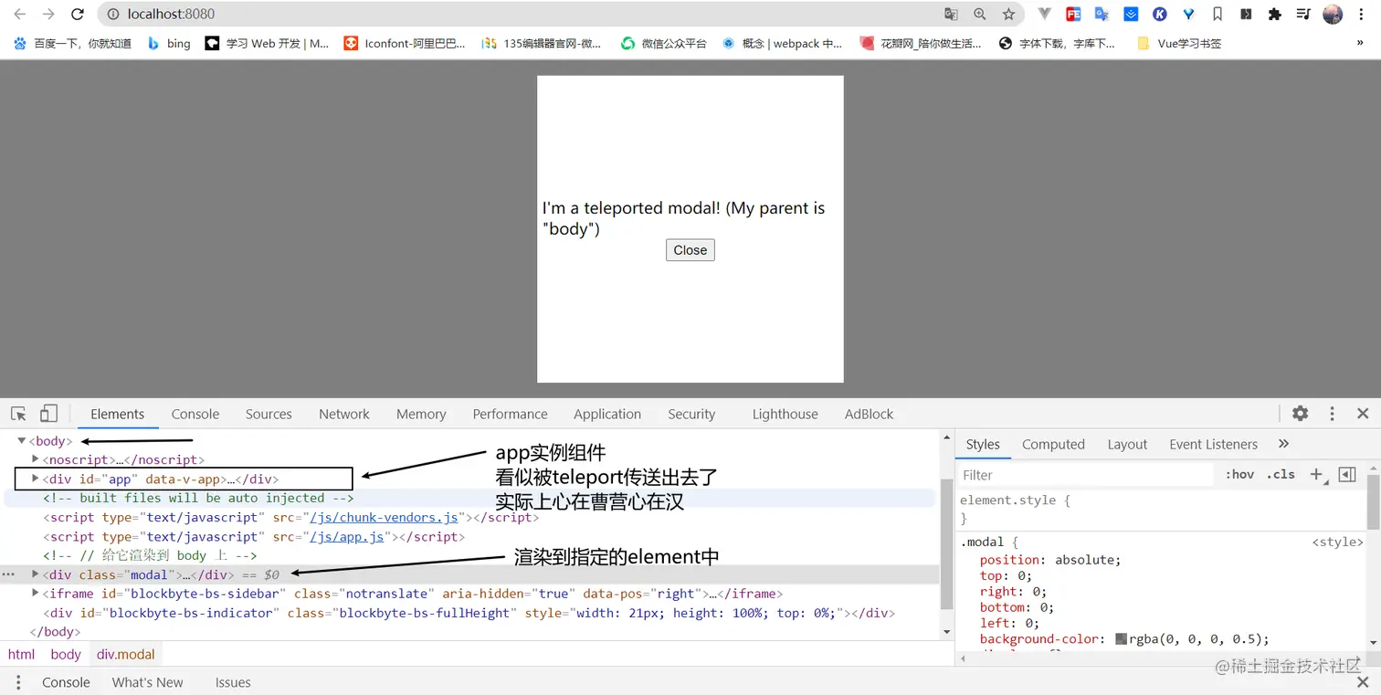
Task: Click the rgba background-color swatch
Action: [x=1121, y=639]
